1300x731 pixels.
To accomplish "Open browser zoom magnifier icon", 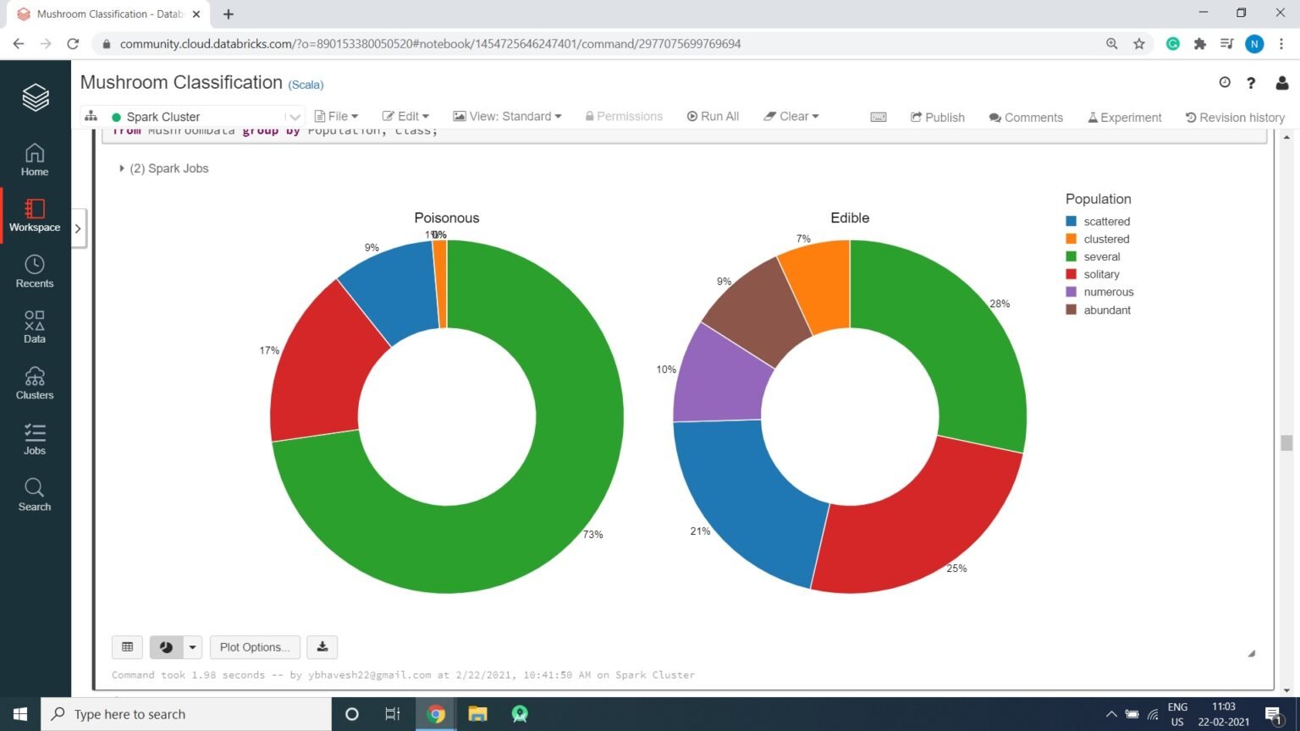I will pos(1112,44).
